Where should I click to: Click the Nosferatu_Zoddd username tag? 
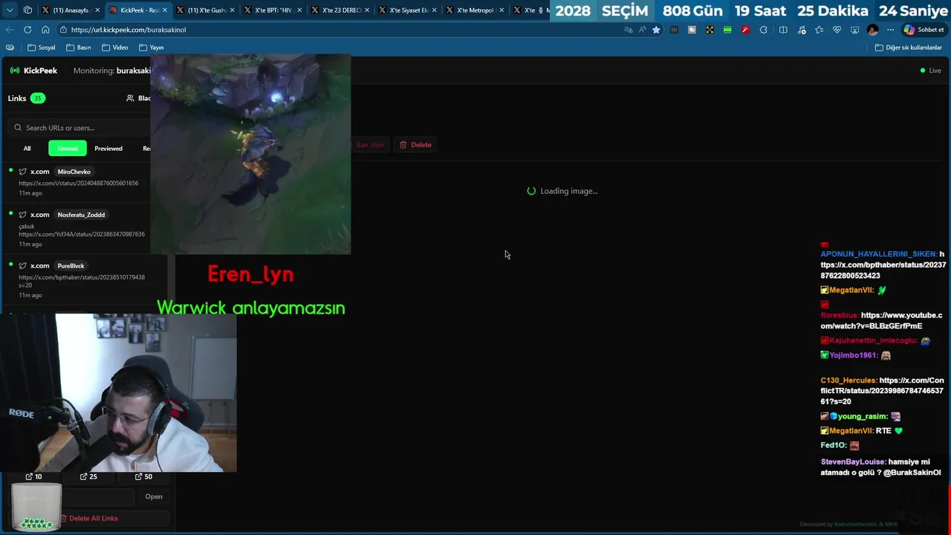(x=81, y=215)
